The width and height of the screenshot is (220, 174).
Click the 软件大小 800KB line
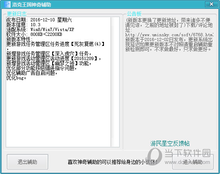coord(34,34)
